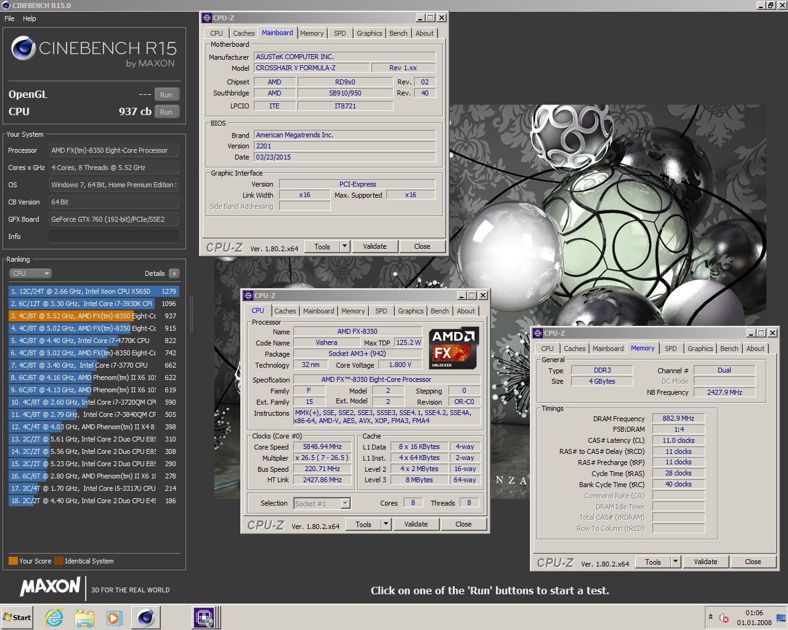Click the Core Speed value 5848.94 MHz
Screen dimensions: 788x630
322,447
